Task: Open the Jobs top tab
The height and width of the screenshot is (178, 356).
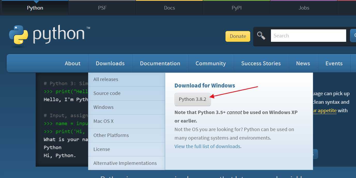Action: click(x=304, y=8)
